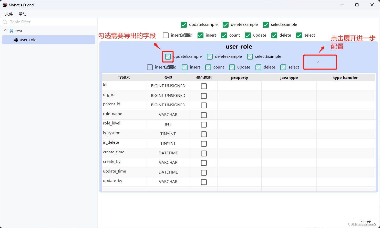The height and width of the screenshot is (228, 380).
Task: Check ignore box for role_name field
Action: 204,115
